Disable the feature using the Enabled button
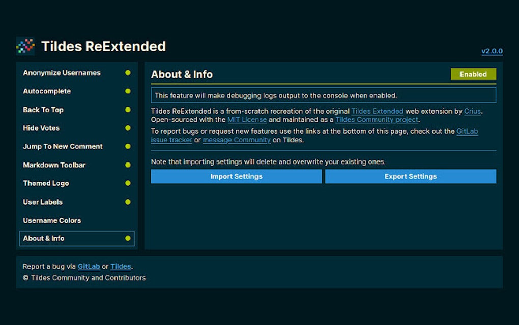 (x=473, y=74)
